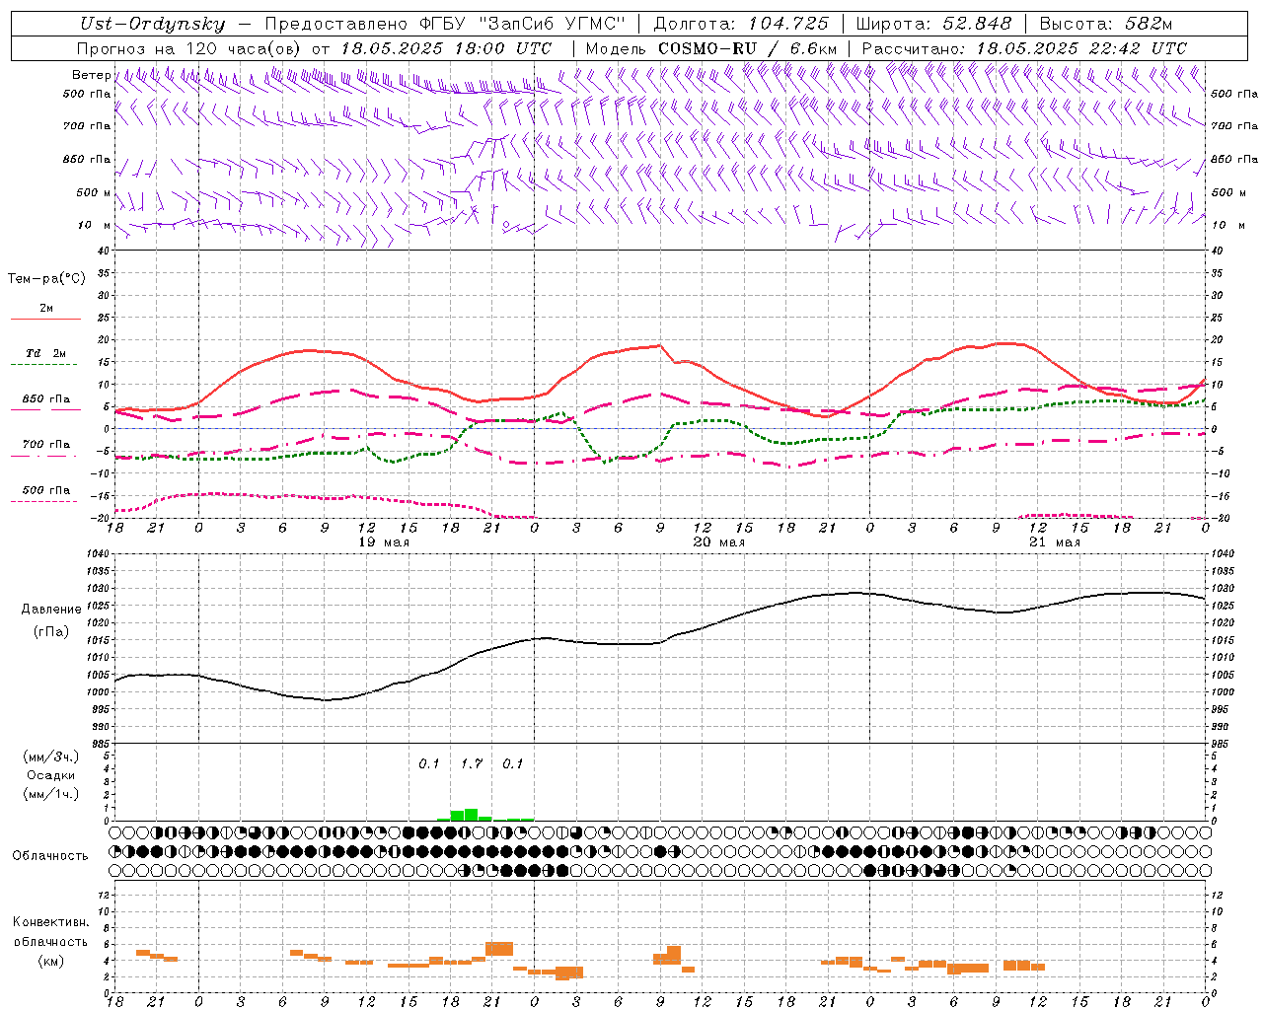This screenshot has height=1010, width=1263.
Task: Click the 20 мая date label
Action: [x=718, y=542]
